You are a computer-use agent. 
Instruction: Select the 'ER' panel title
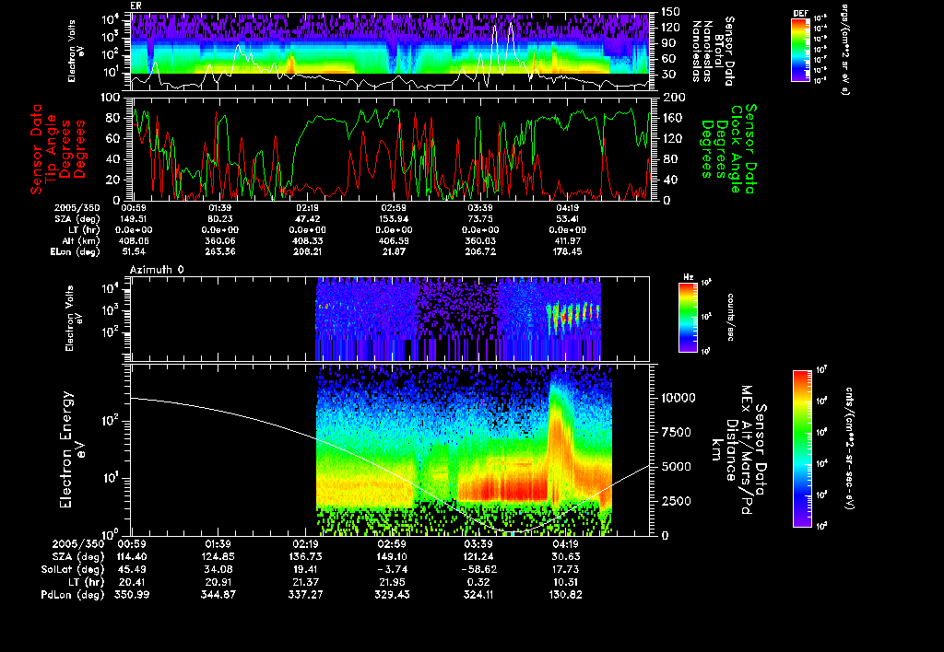coord(136,6)
